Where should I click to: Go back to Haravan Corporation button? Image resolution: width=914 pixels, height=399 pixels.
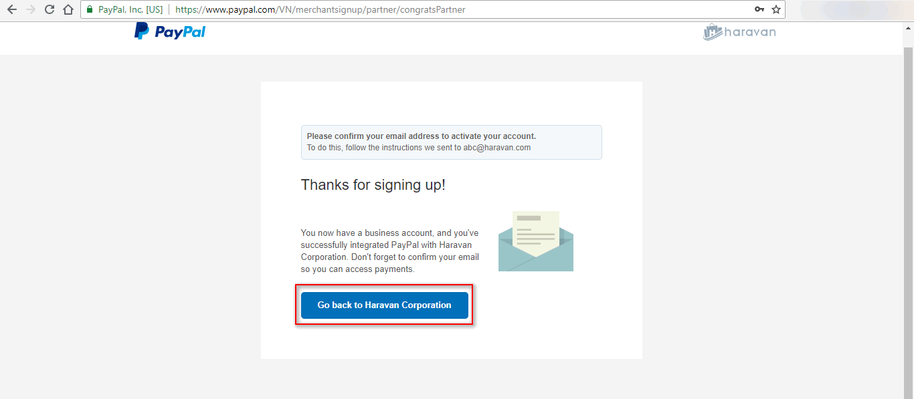(385, 305)
